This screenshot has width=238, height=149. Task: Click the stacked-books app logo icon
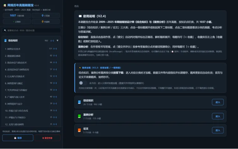(5, 5)
